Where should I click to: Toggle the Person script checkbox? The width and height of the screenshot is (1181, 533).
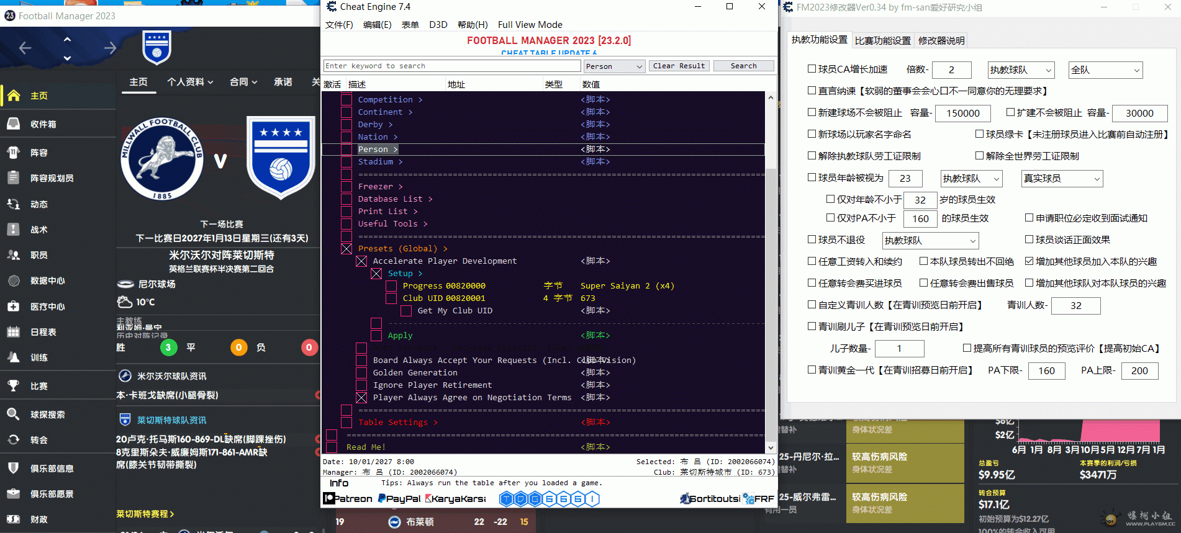tap(346, 149)
